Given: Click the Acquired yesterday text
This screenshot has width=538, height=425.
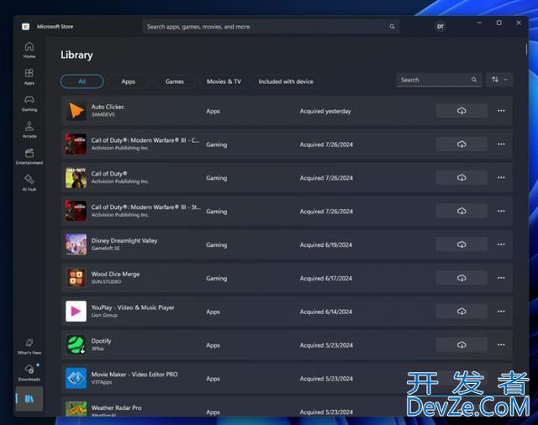Looking at the screenshot, I should point(325,111).
